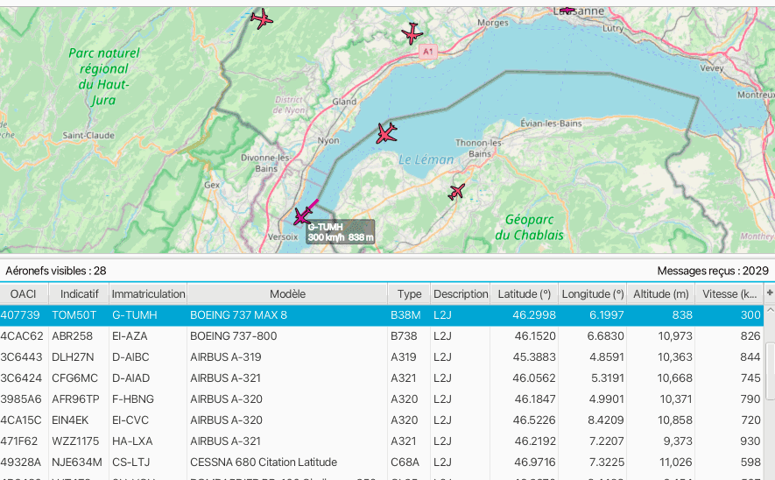This screenshot has height=480, width=775.
Task: Select the aircraft icon over Le Léman near Nyon
Action: pos(386,133)
